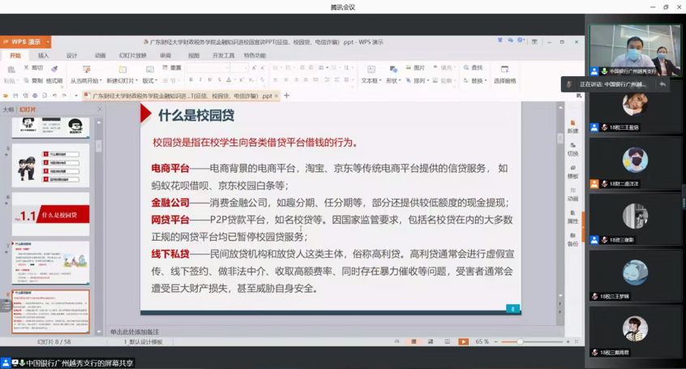
Task: Click the 剪切 (cut) icon
Action: [32, 69]
